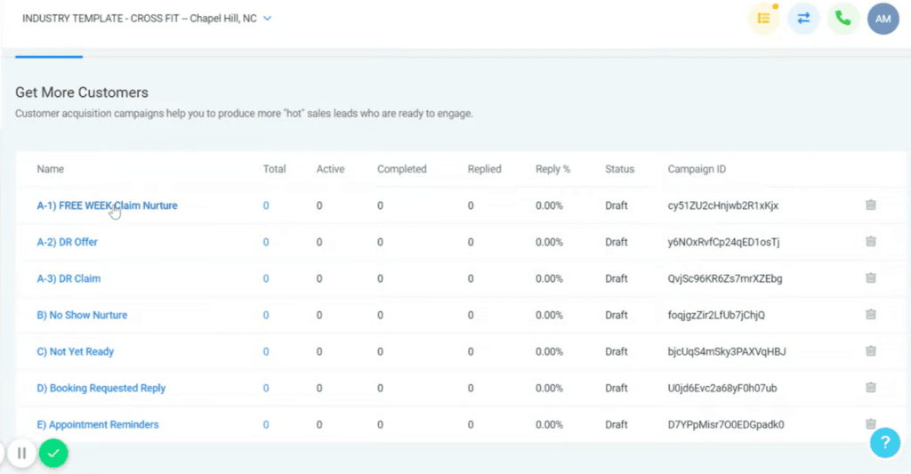Open the B) No Show Nurture campaign

pyautogui.click(x=82, y=315)
